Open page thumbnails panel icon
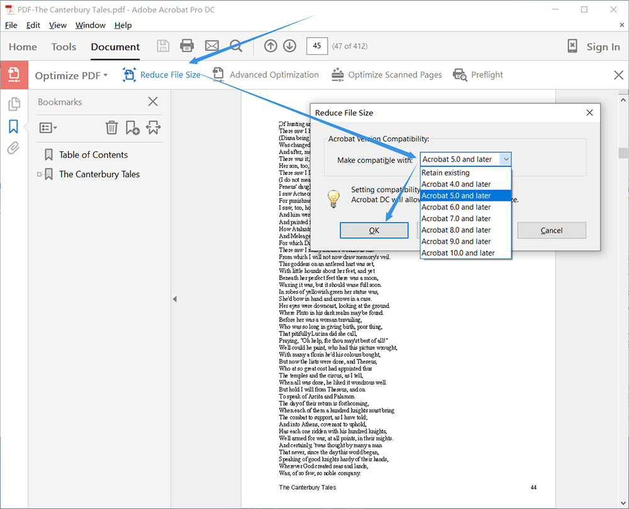The image size is (629, 509). coord(14,104)
